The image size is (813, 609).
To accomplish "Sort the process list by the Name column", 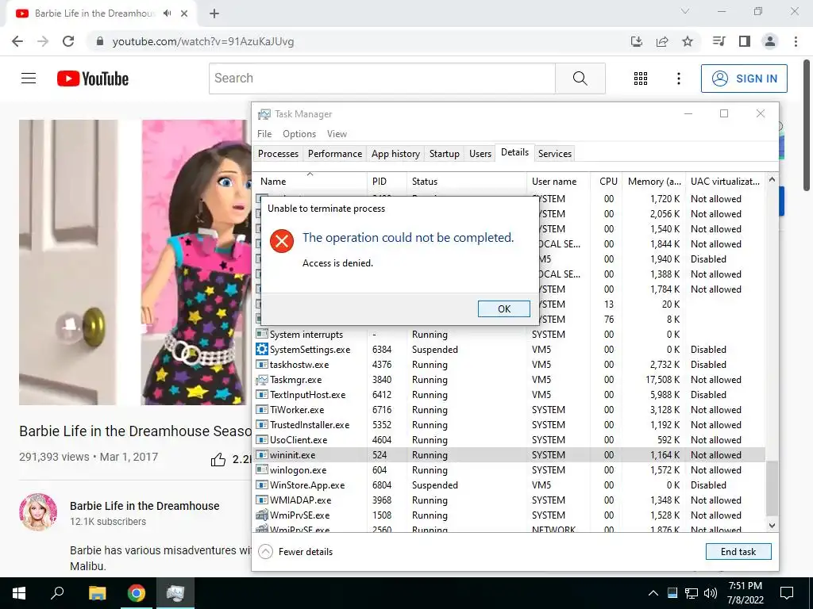I will pyautogui.click(x=310, y=182).
